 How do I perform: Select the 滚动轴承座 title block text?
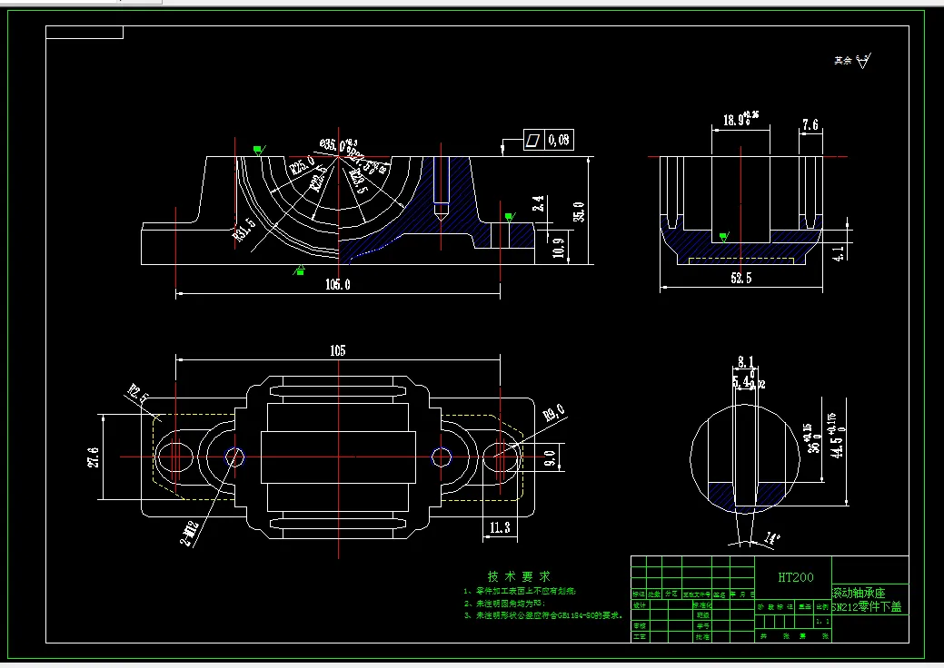tap(860, 593)
